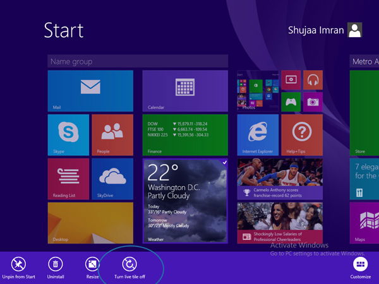The image size is (379, 284).
Task: Open the Mail tile
Action: pyautogui.click(x=90, y=91)
